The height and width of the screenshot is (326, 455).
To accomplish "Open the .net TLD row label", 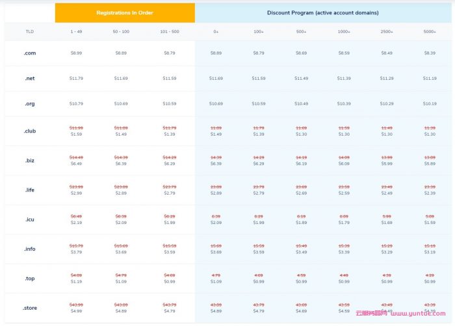I will click(x=29, y=78).
